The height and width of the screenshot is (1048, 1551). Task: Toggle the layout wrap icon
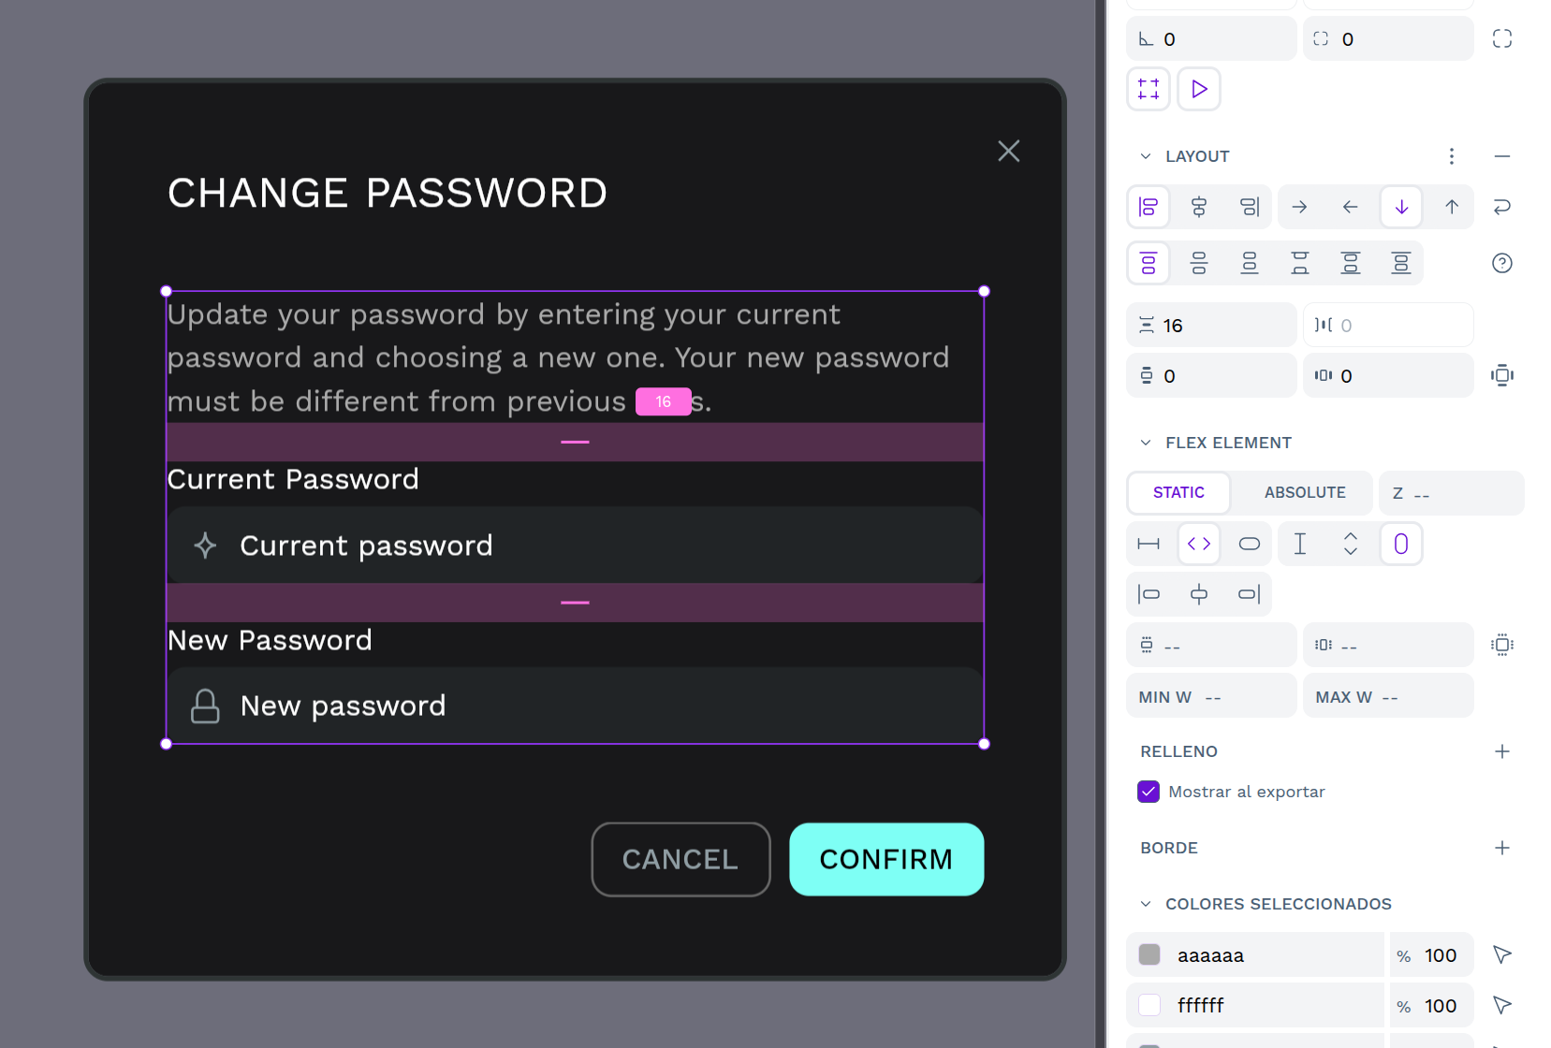point(1501,207)
